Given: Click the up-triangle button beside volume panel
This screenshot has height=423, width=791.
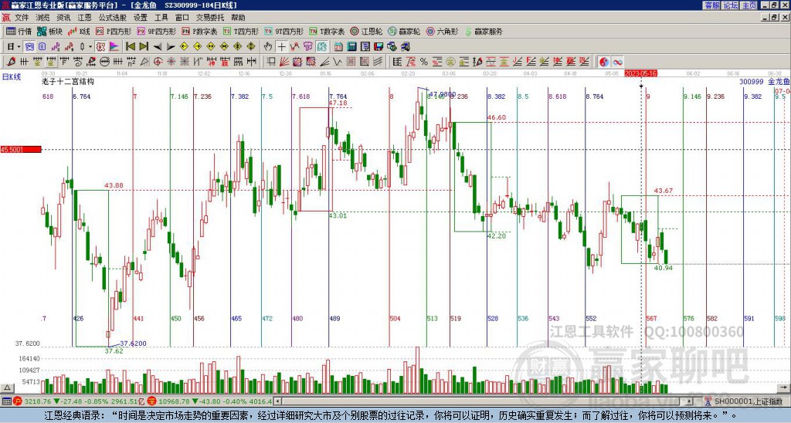Looking at the screenshot, I should pos(7,387).
